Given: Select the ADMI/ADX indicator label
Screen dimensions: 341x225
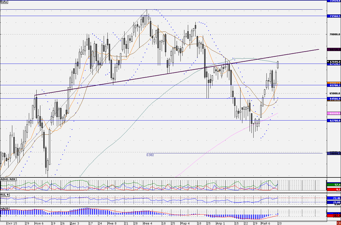Looking at the screenshot, I should (8, 179).
